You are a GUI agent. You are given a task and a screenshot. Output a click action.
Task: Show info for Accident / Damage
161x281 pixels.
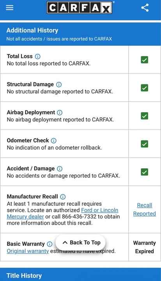point(60,169)
